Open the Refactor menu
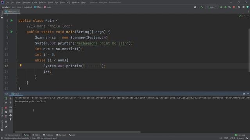 [43, 2]
